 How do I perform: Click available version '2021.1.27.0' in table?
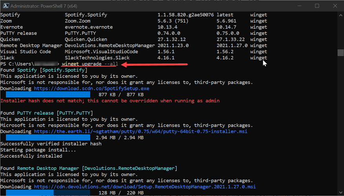tap(232, 46)
